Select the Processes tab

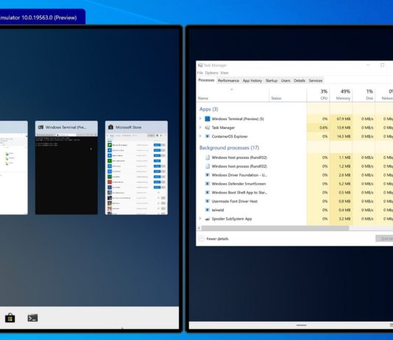pos(206,80)
